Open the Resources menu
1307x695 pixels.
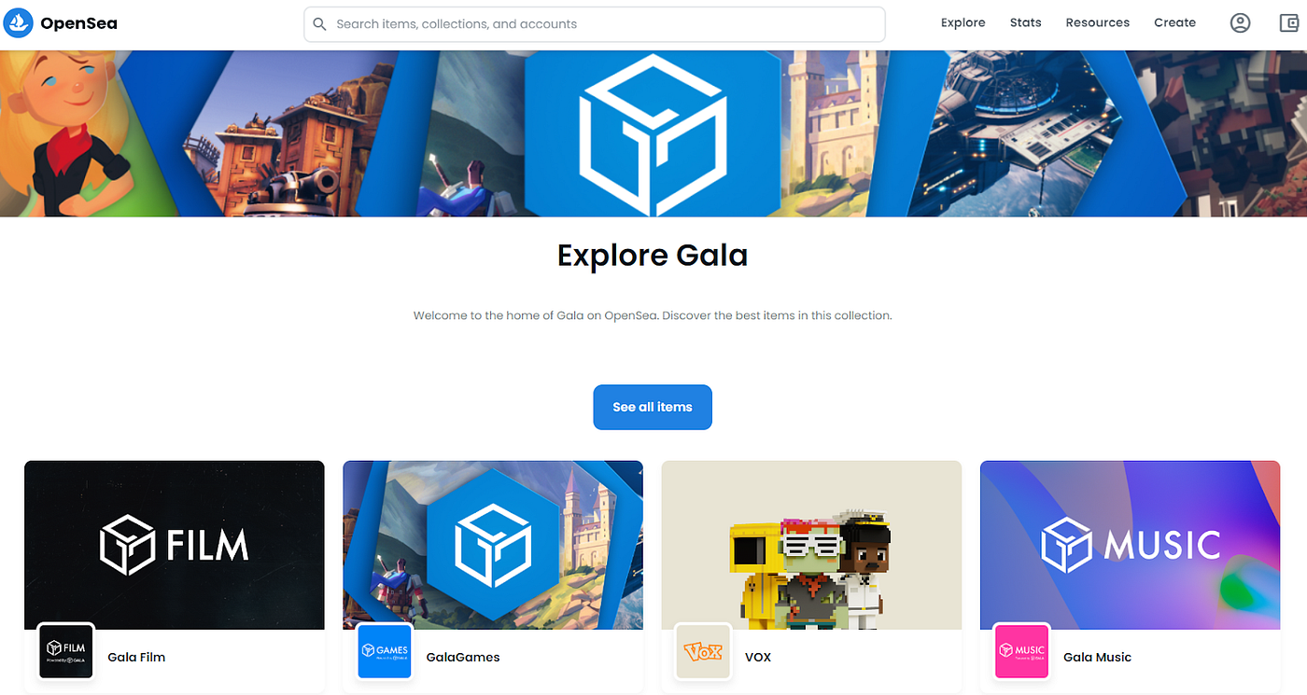(x=1097, y=22)
